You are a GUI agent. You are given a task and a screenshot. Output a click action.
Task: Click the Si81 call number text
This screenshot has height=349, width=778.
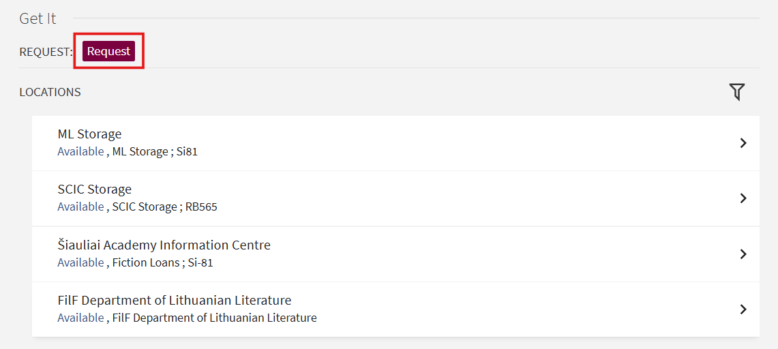pyautogui.click(x=187, y=151)
